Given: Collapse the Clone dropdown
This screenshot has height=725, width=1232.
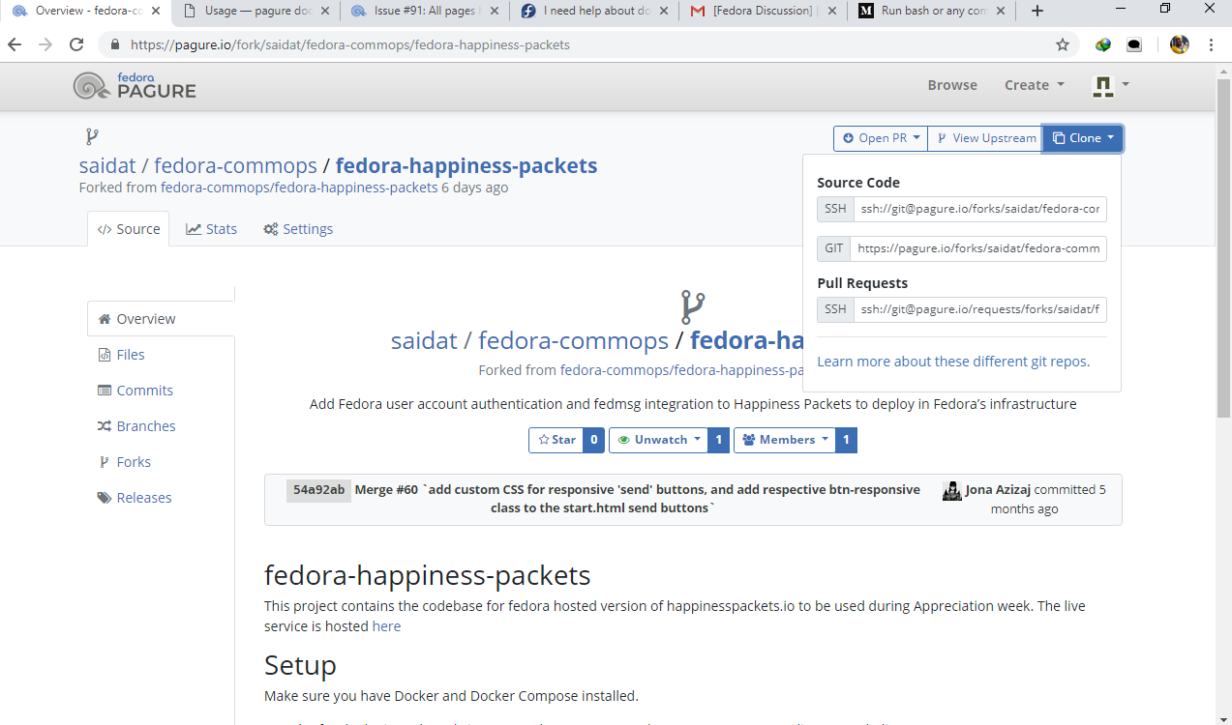Looking at the screenshot, I should tap(1083, 138).
